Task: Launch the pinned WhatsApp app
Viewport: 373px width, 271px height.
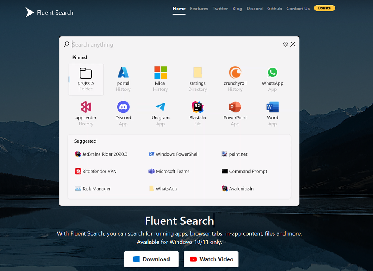Action: click(272, 79)
